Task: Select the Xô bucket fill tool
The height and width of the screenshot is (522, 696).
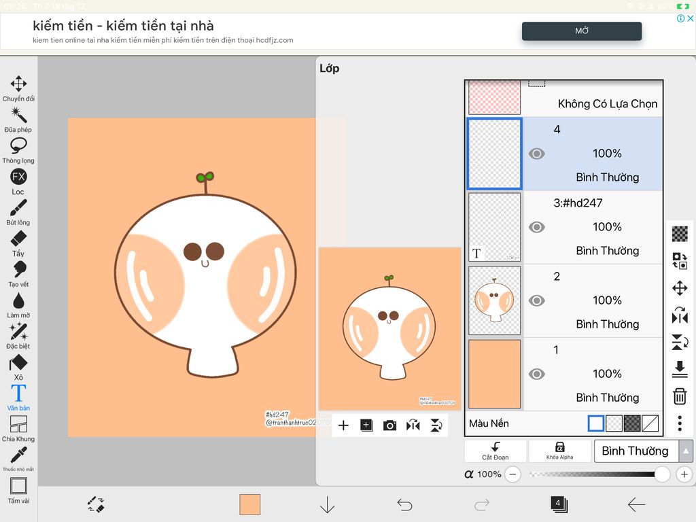Action: (18, 367)
